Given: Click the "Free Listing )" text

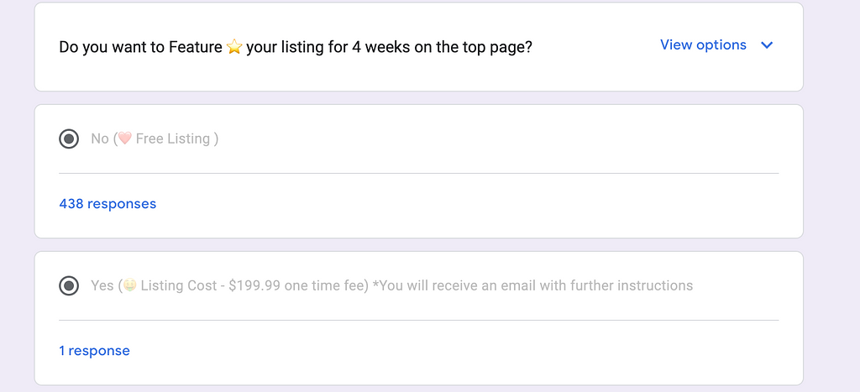Looking at the screenshot, I should [176, 139].
